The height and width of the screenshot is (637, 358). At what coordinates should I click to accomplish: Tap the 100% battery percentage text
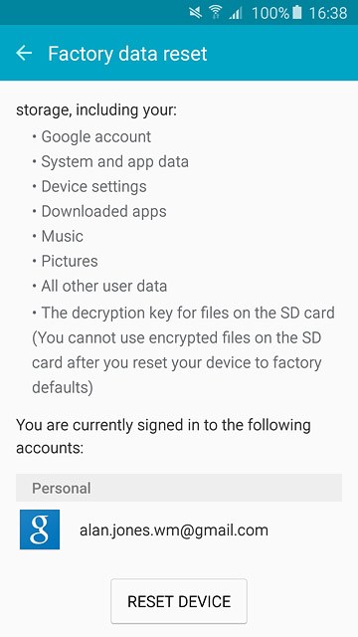click(270, 13)
